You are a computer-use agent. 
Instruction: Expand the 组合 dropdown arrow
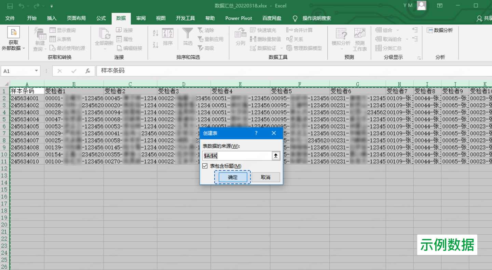pyautogui.click(x=398, y=30)
